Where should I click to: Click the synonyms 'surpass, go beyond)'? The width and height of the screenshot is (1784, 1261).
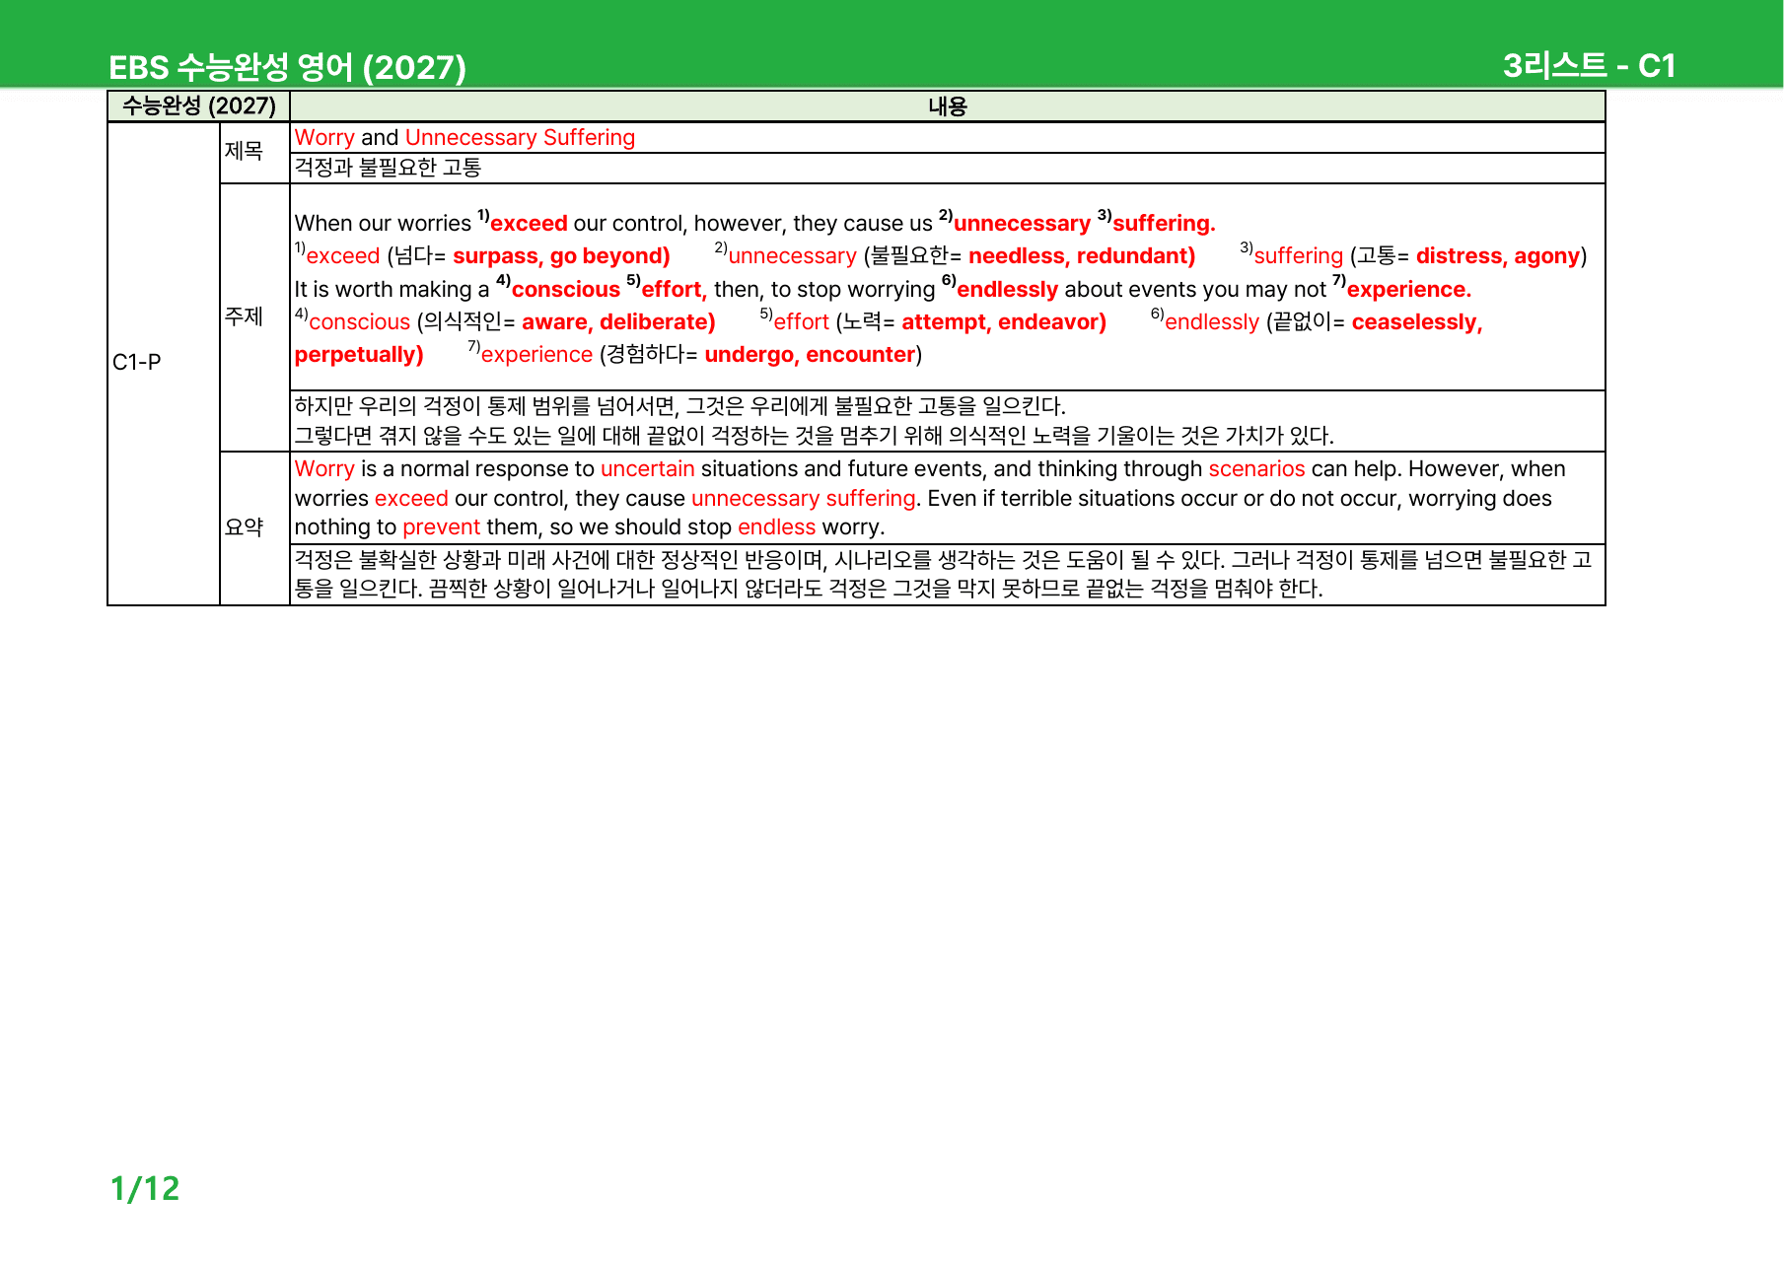pyautogui.click(x=561, y=256)
